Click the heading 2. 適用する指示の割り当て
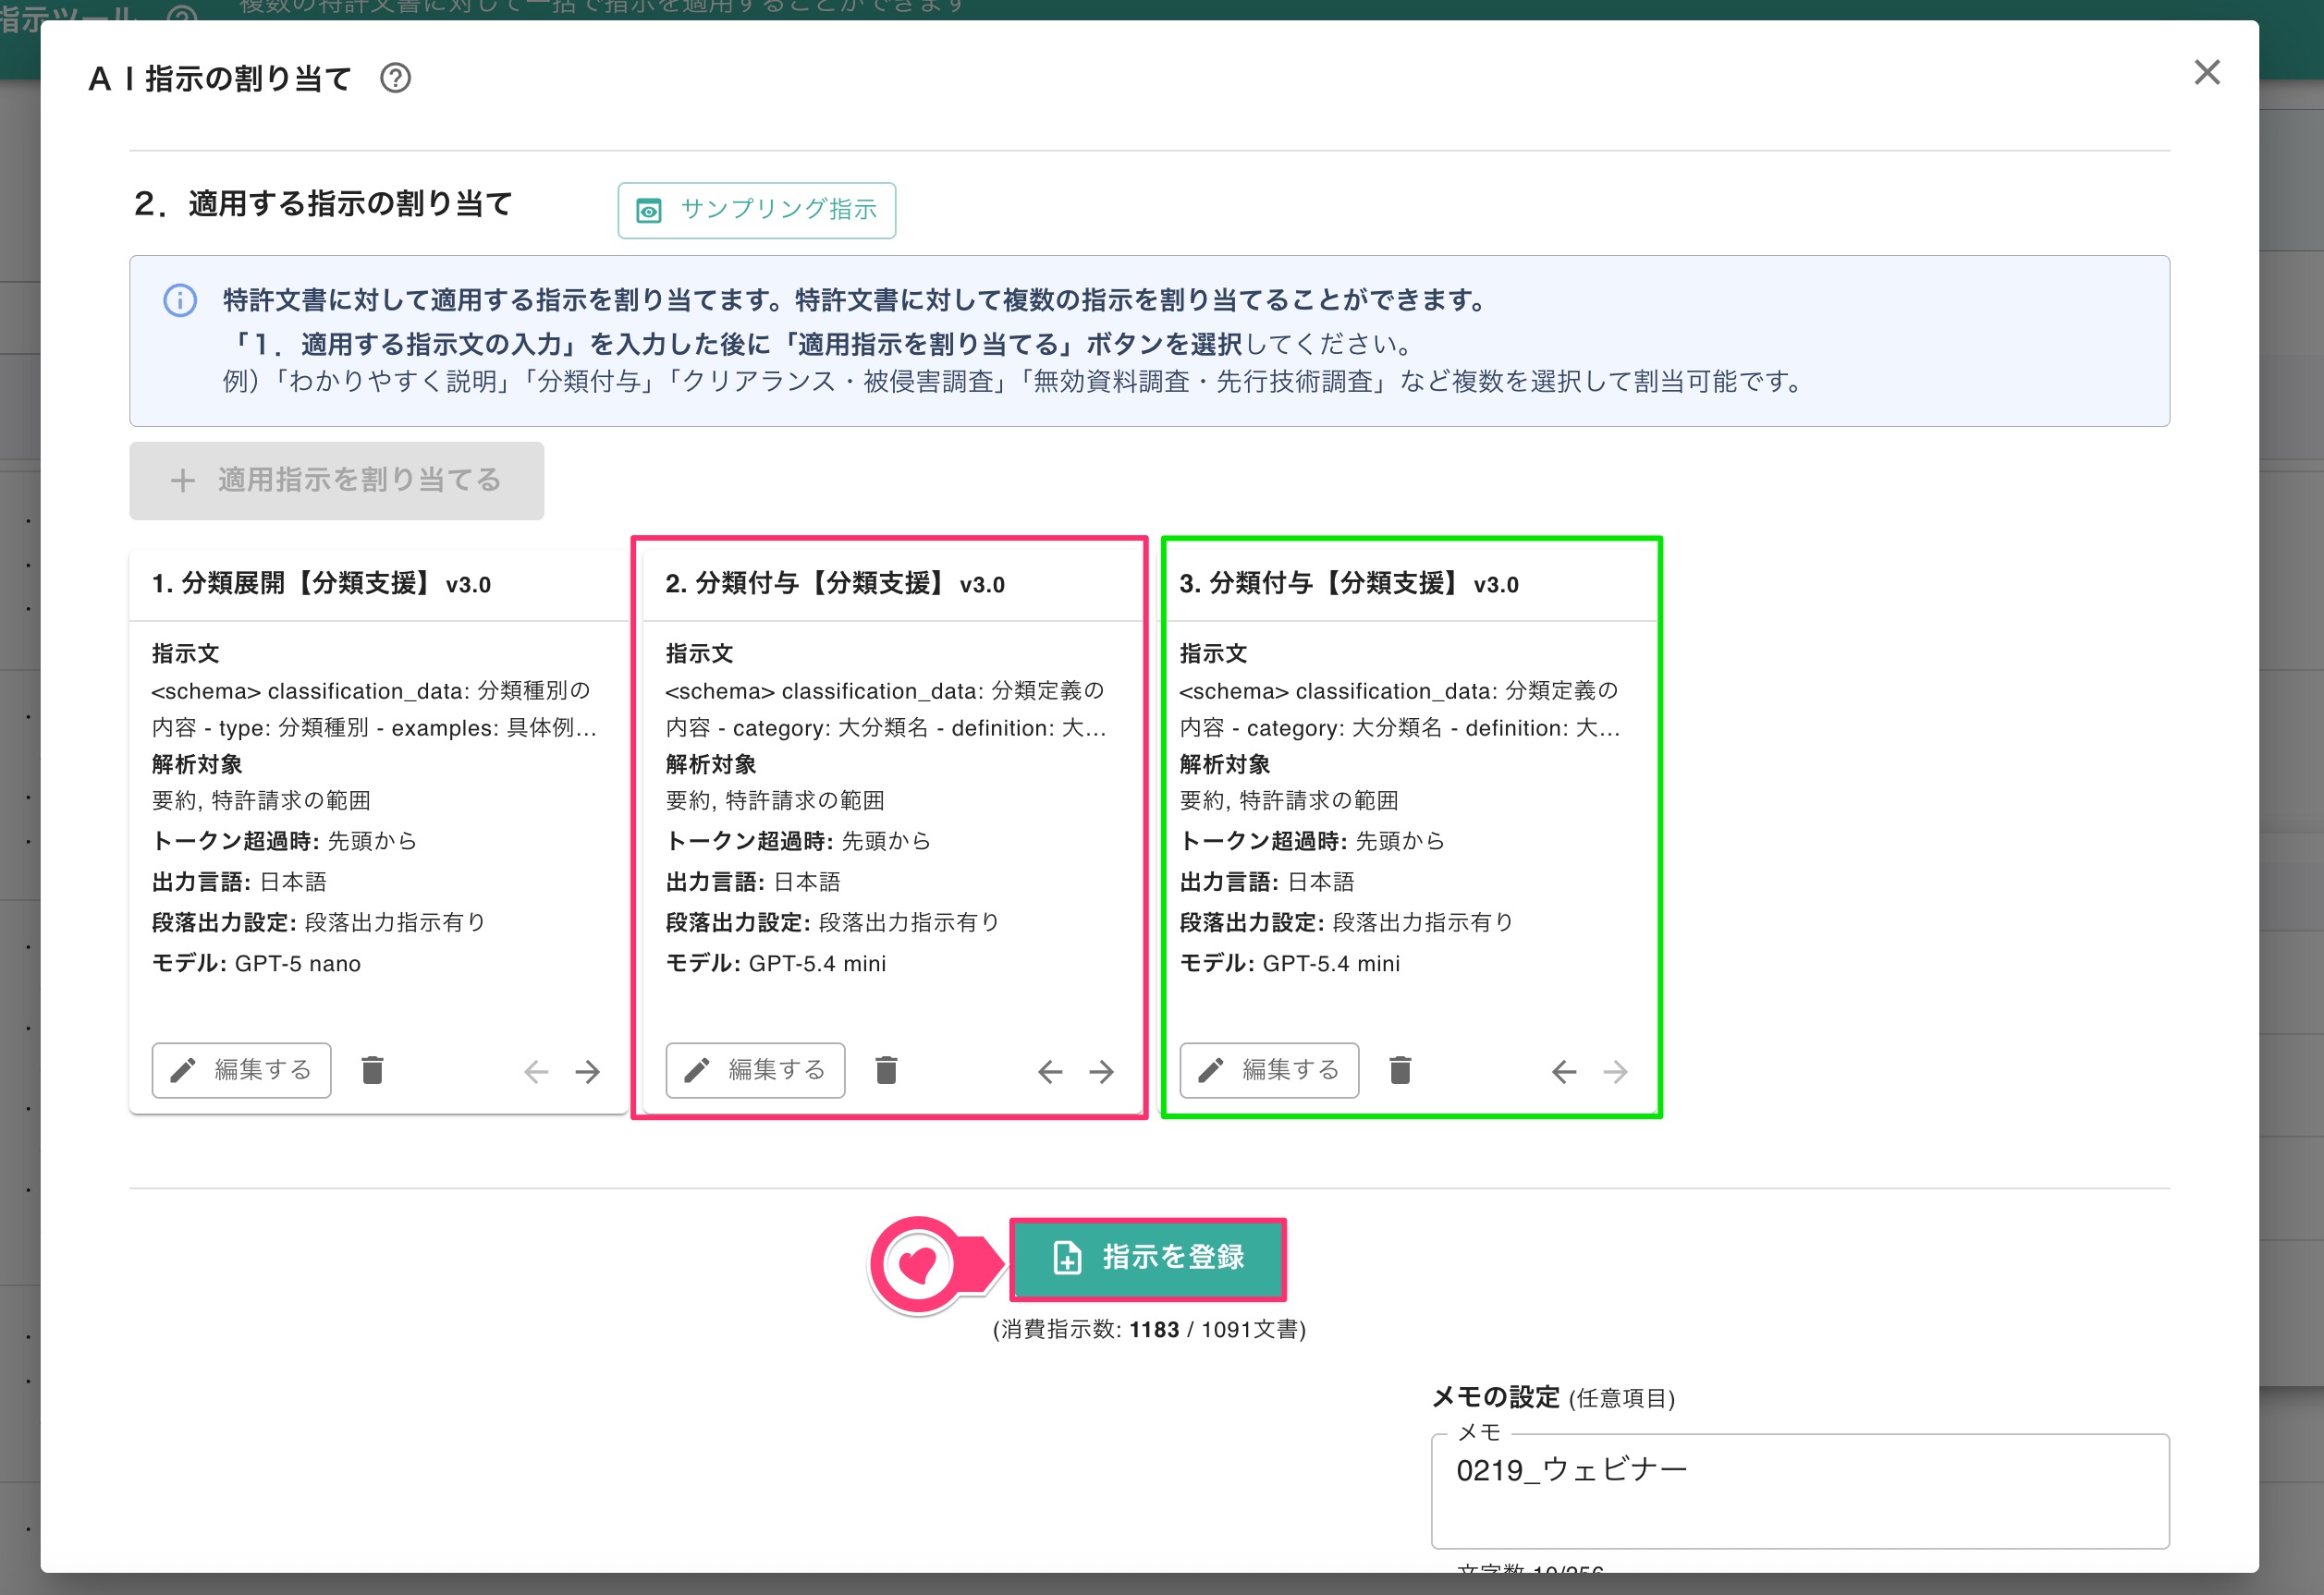 tap(322, 204)
